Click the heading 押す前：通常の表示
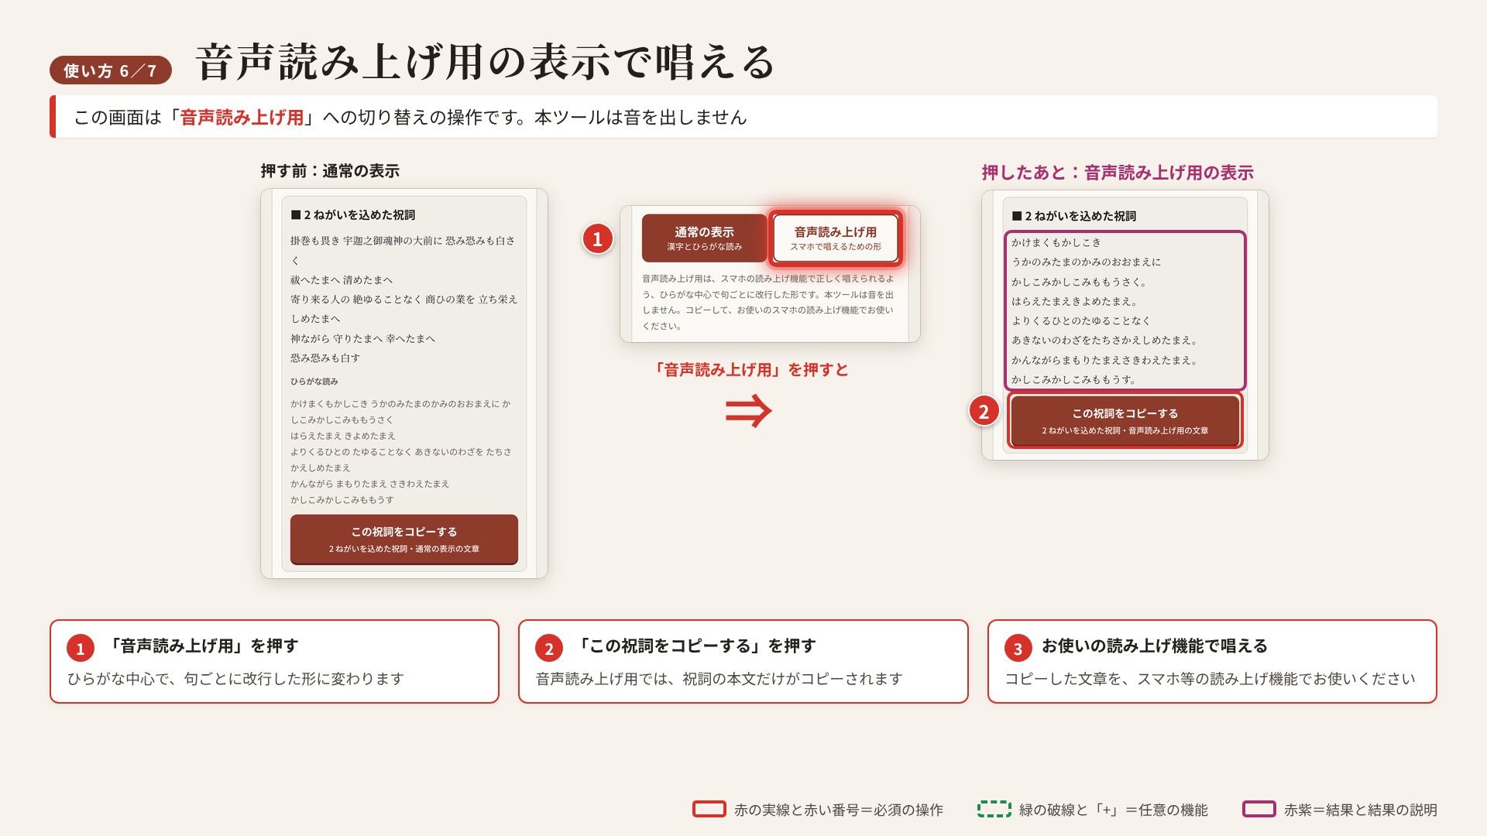Image resolution: width=1487 pixels, height=836 pixels. [330, 171]
